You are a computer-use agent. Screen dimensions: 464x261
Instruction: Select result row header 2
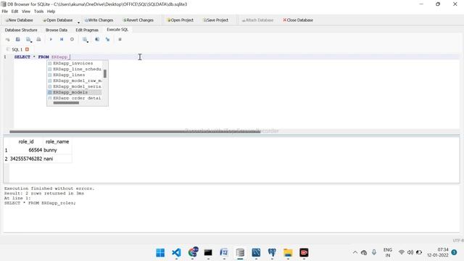pos(7,159)
